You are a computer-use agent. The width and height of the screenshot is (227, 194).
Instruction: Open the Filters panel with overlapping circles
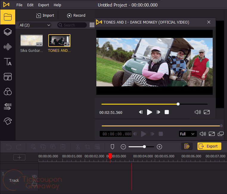(x=7, y=91)
